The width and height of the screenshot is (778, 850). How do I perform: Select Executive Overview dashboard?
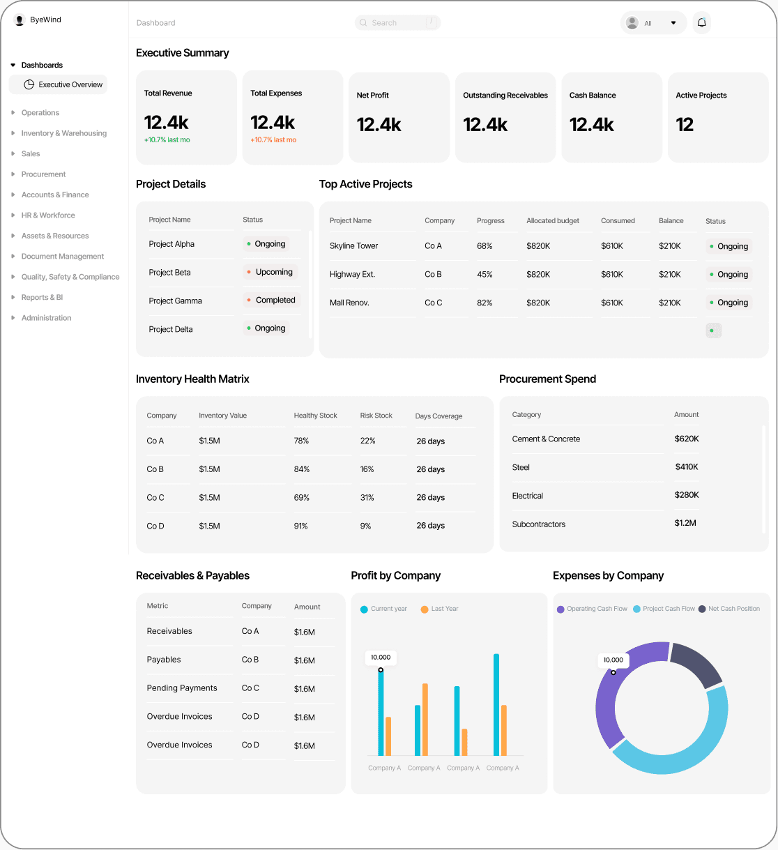coord(59,84)
